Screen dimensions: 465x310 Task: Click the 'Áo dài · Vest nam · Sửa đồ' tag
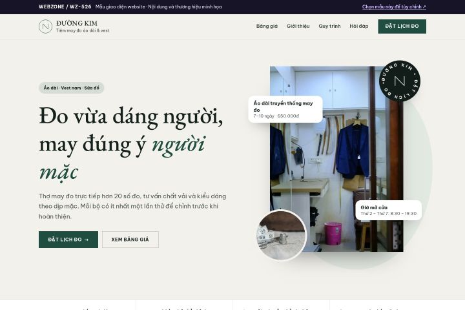pyautogui.click(x=71, y=88)
